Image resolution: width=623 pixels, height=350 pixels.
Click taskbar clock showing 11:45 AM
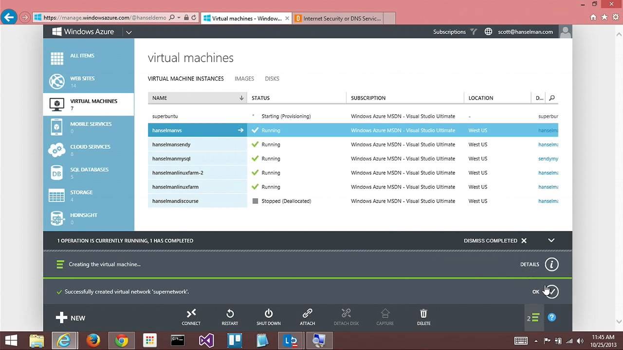[603, 341]
